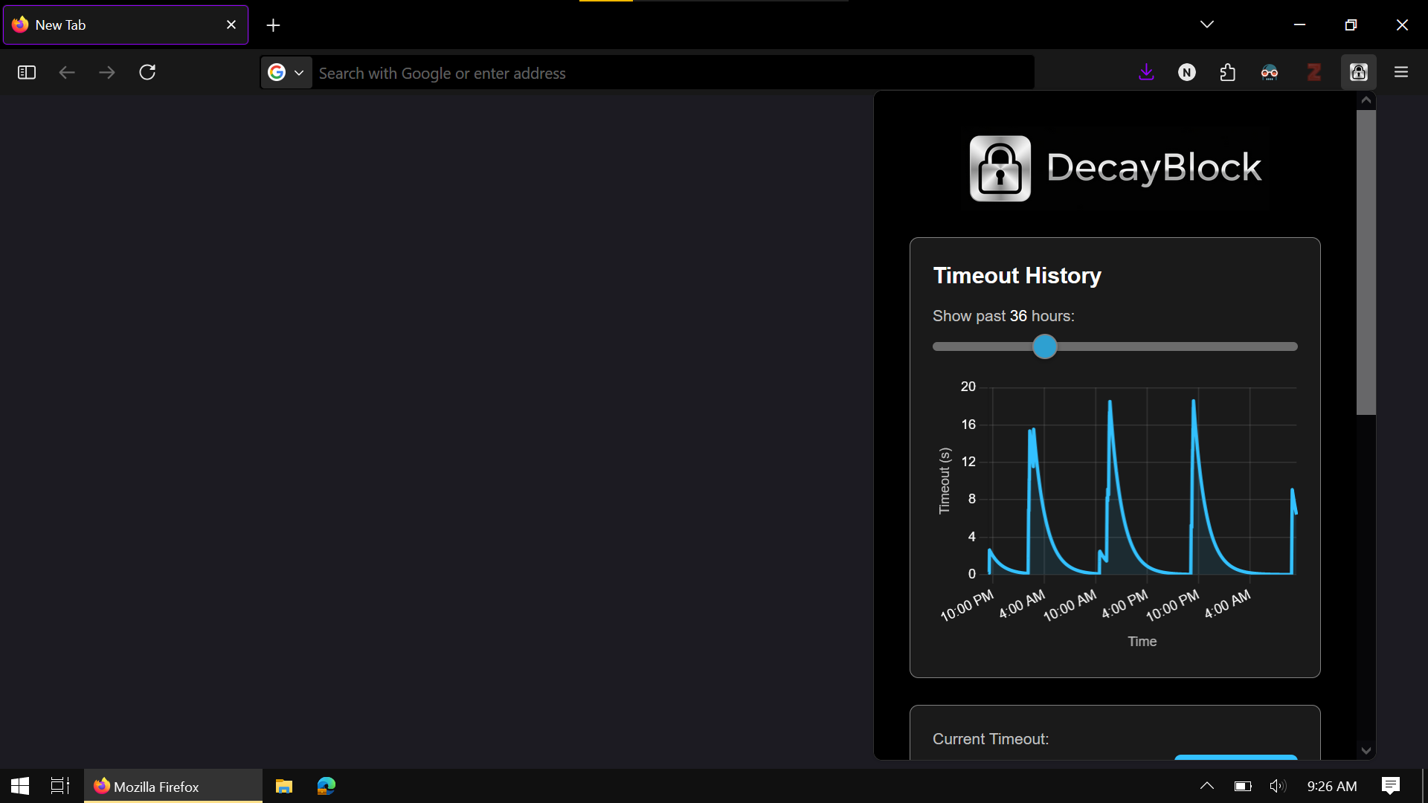This screenshot has height=803, width=1428.
Task: Toggle the sidebar panel icon
Action: click(x=27, y=72)
